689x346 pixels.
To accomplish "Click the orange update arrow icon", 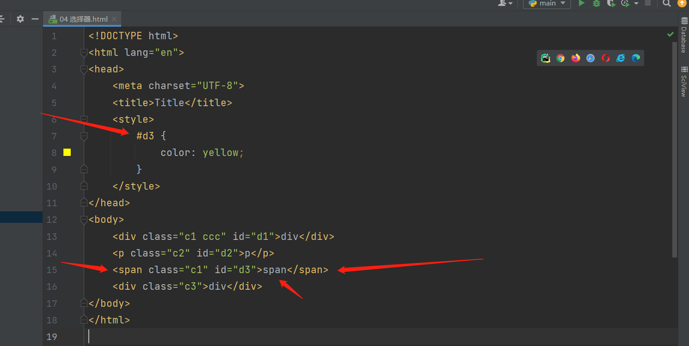I will click(682, 3).
